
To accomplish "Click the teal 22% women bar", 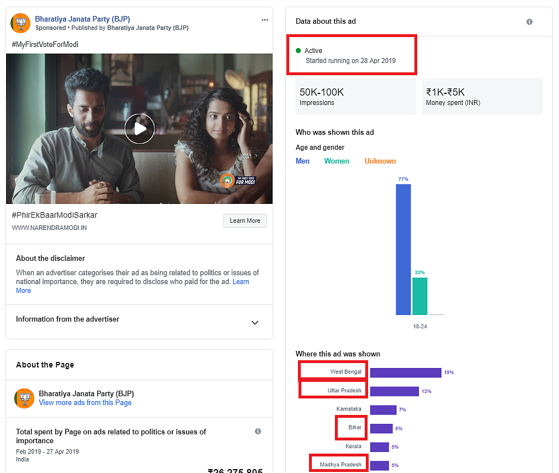I will click(419, 296).
